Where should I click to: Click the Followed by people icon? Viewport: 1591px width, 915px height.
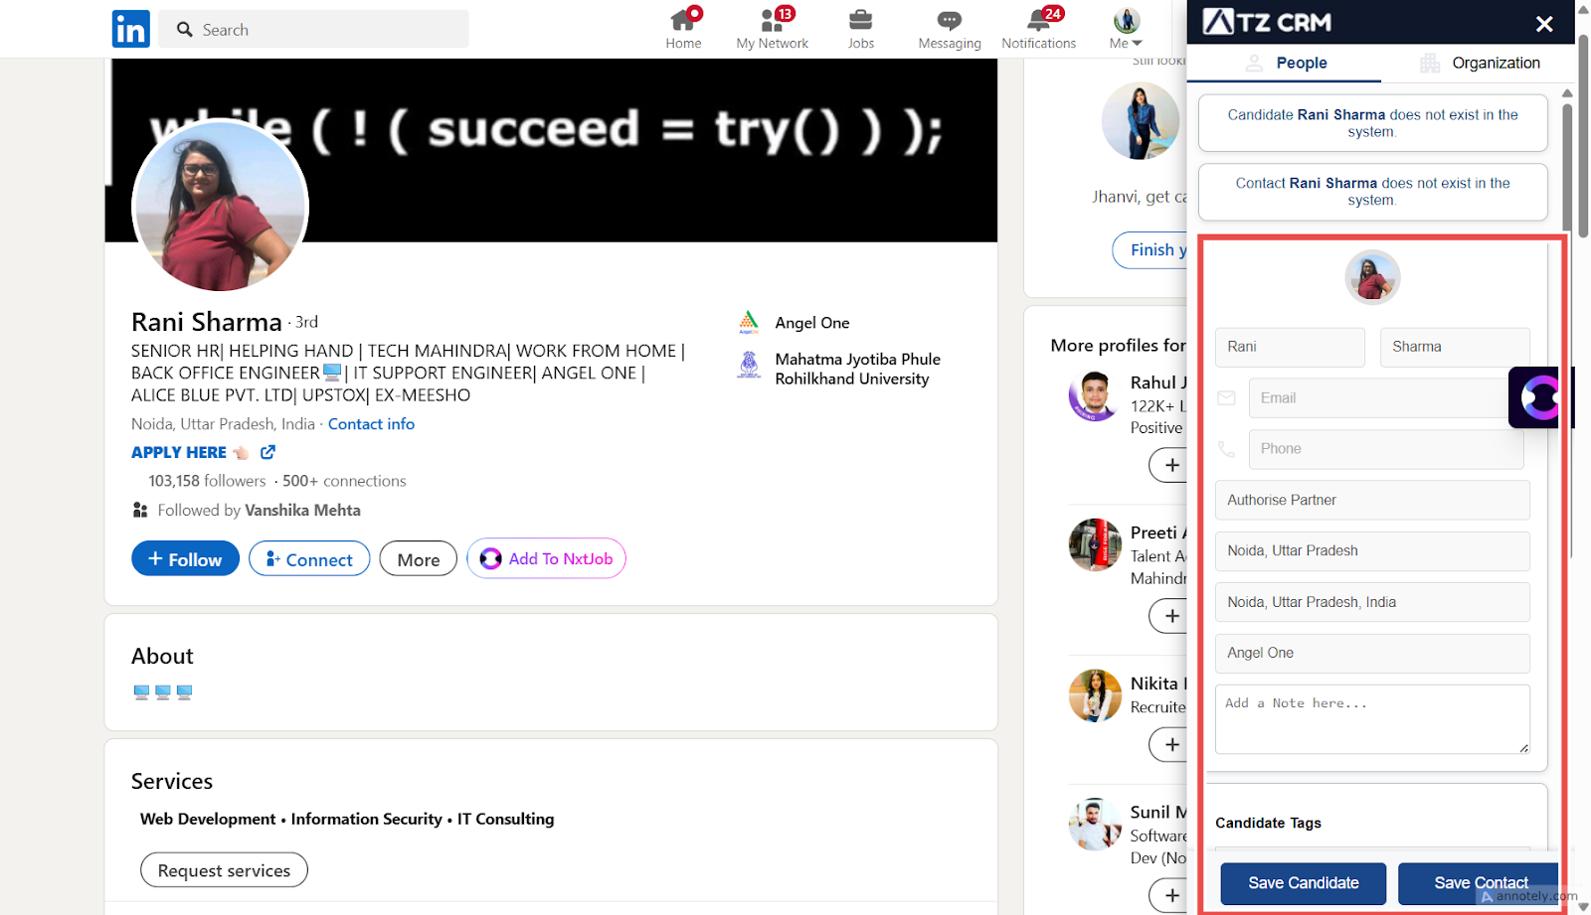click(140, 510)
